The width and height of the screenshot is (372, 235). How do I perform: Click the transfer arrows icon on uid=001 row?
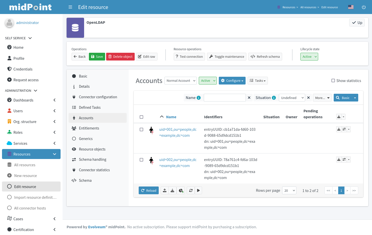coord(343,129)
